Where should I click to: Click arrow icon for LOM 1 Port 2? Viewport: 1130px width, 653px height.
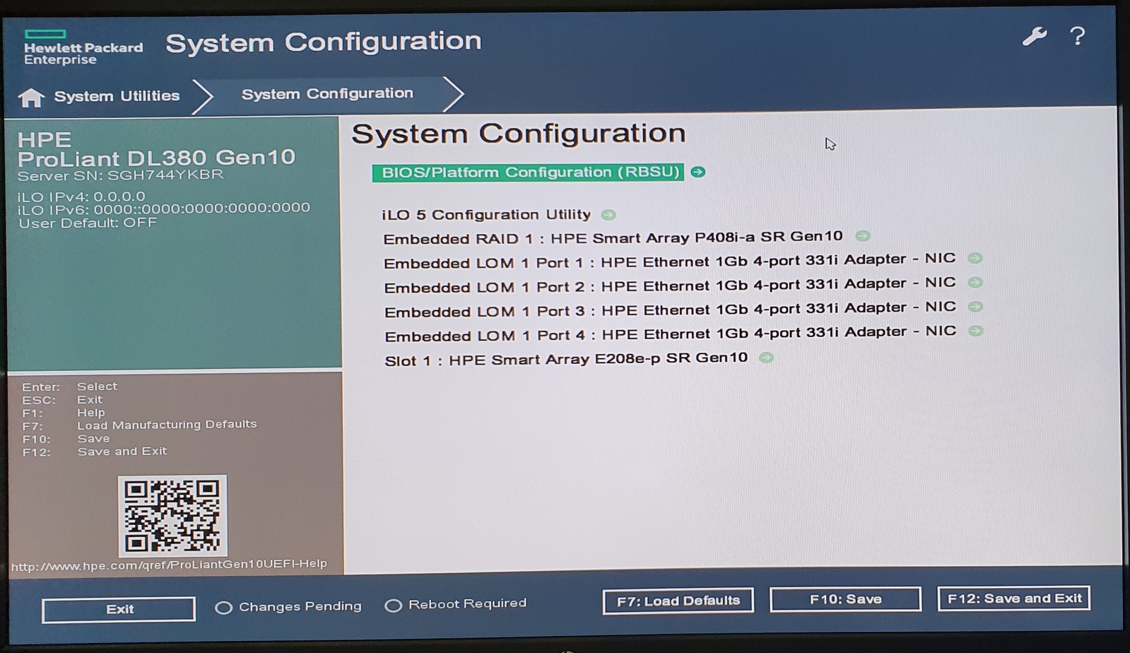pos(975,282)
